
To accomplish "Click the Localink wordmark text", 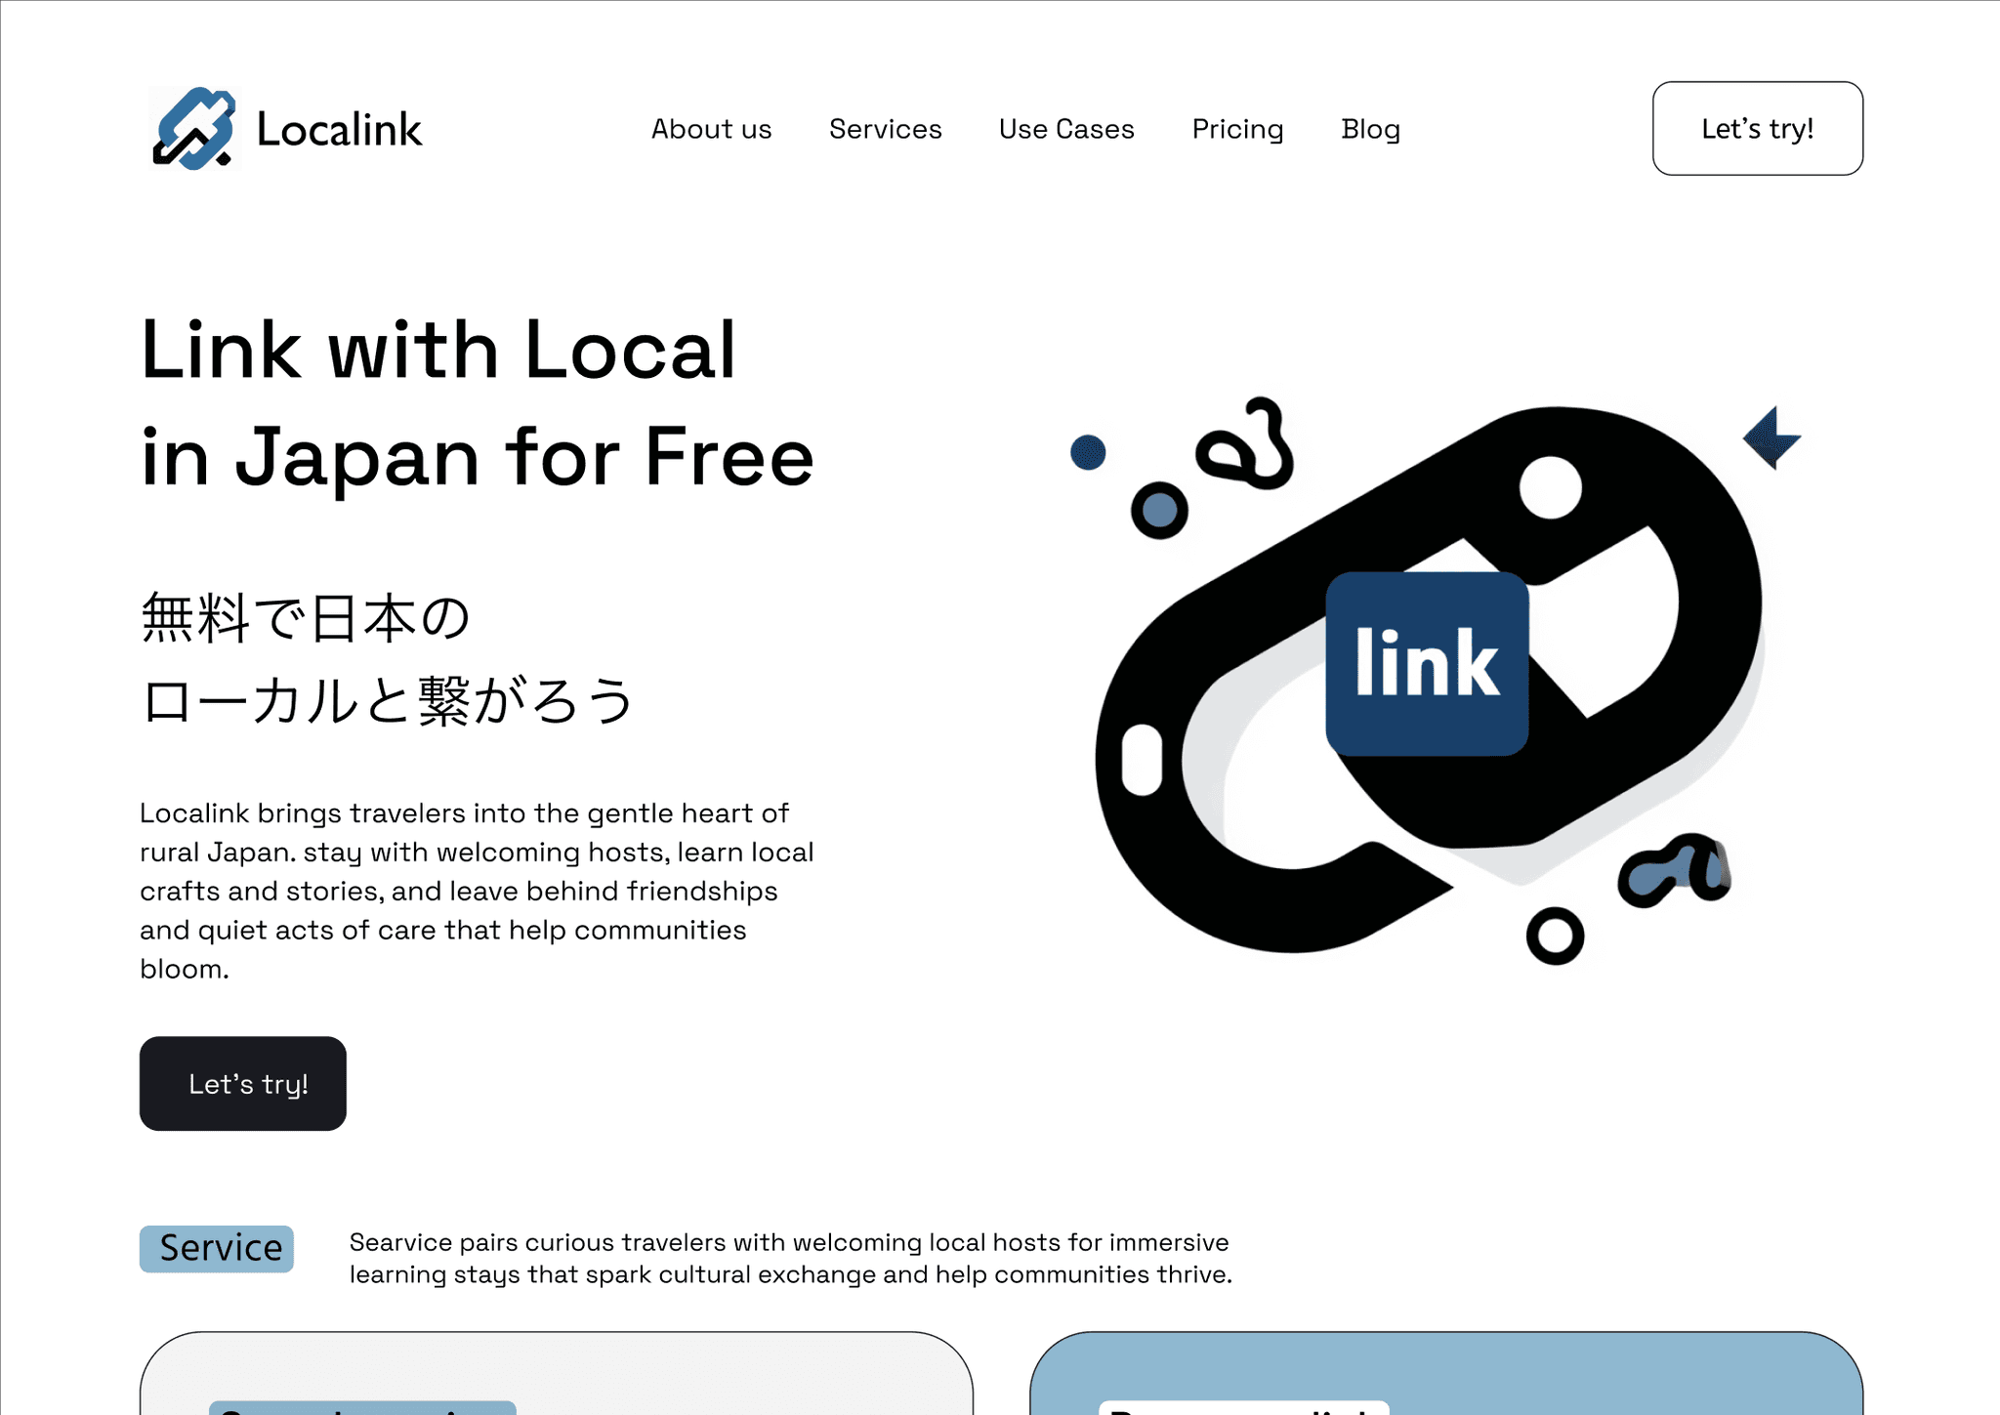I will (x=339, y=129).
